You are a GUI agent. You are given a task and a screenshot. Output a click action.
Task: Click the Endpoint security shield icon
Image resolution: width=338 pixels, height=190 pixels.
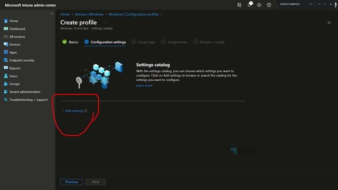click(x=6, y=60)
